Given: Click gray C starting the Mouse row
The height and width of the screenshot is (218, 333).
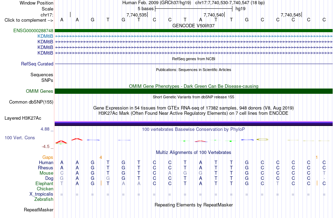Looking at the screenshot, I should (62, 173).
